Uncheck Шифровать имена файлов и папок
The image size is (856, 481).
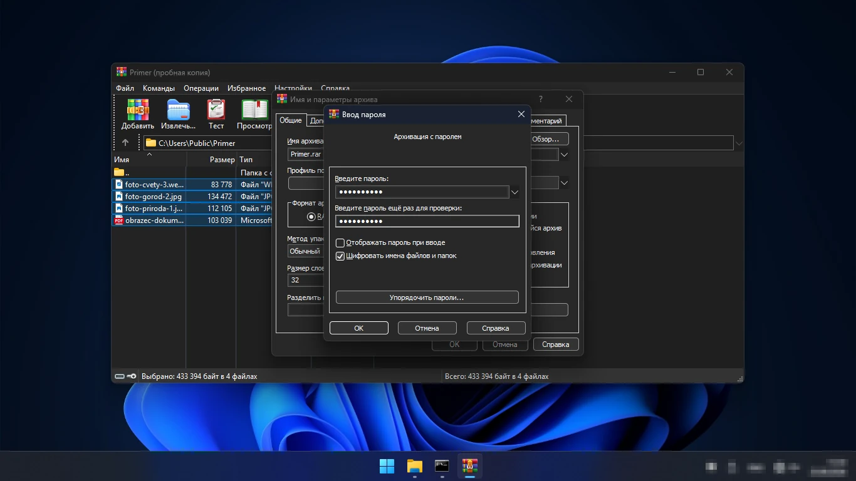click(340, 256)
